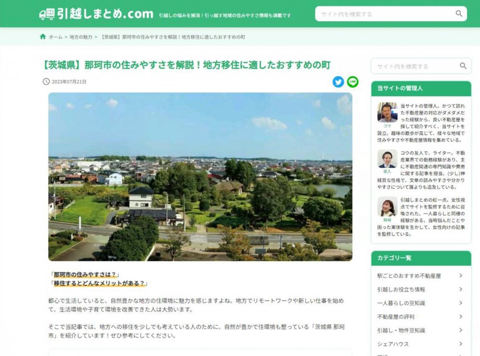This screenshot has width=480, height=356.
Task: Click the sidebar search magnifier icon
Action: 463,66
